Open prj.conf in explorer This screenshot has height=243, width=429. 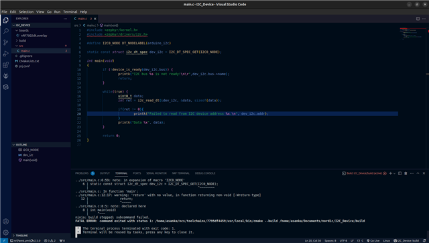[x=41, y=66]
